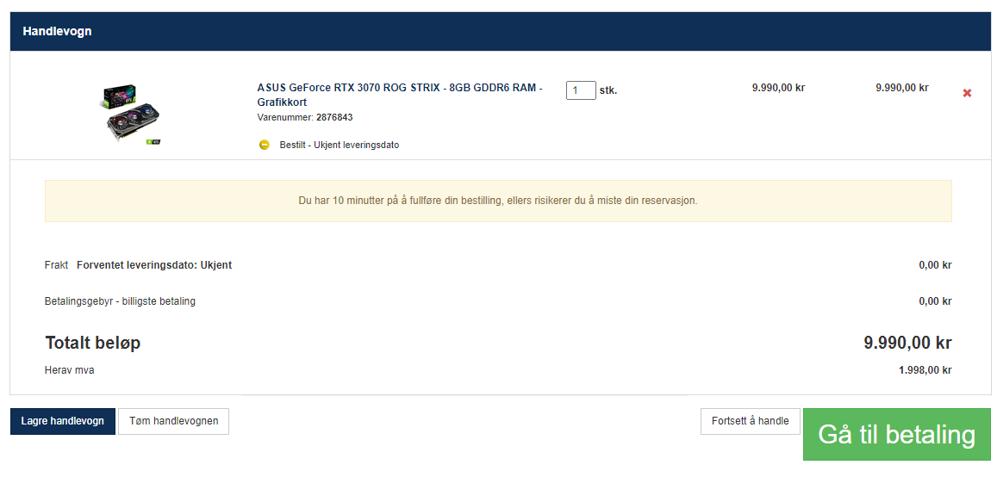
Task: Click the yellow order status icon
Action: [x=265, y=145]
